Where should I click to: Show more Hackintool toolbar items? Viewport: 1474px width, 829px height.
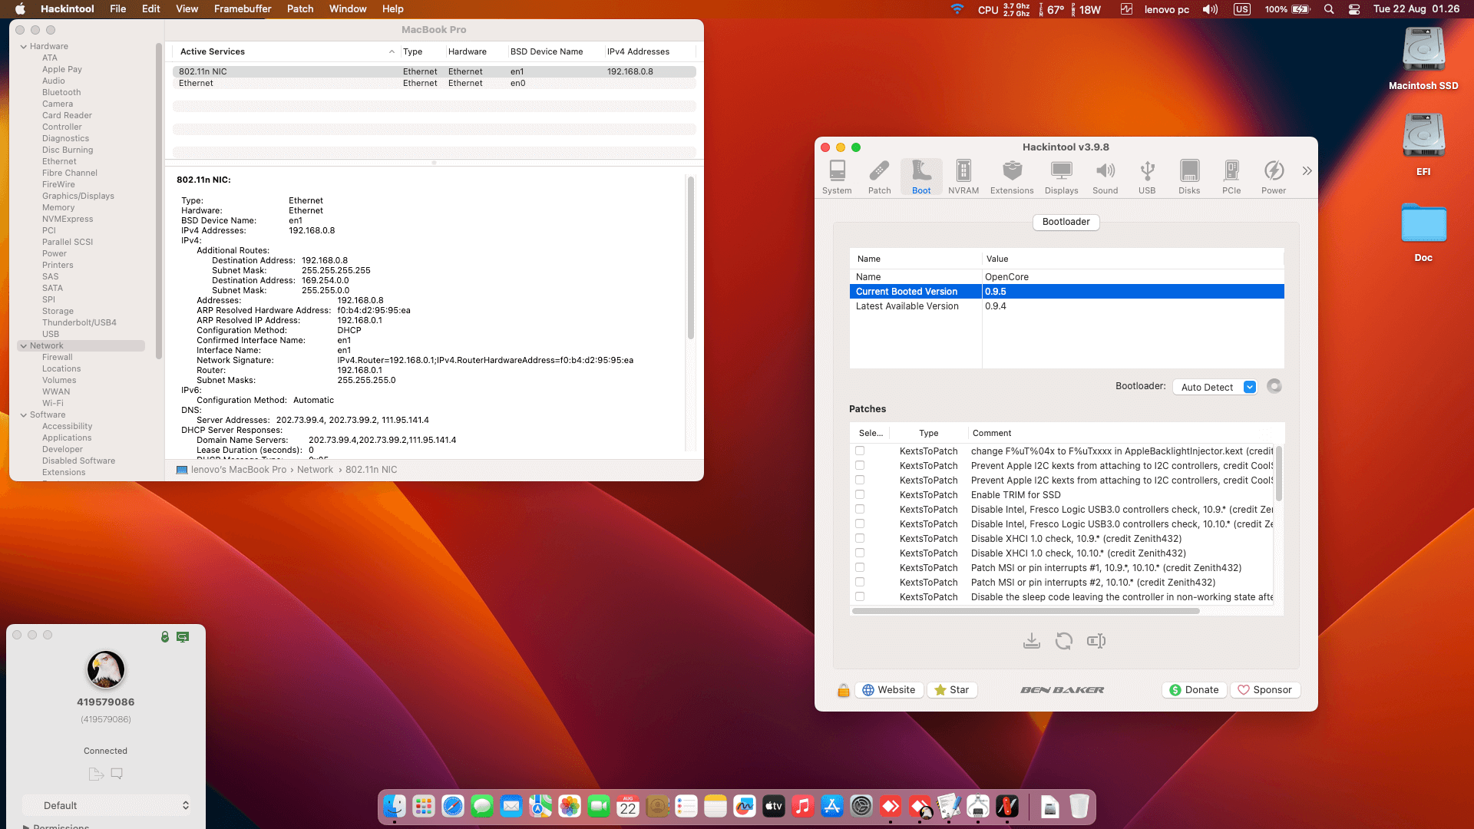point(1307,170)
